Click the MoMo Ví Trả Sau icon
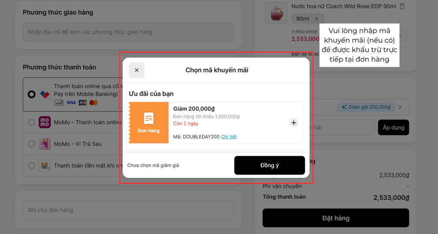438x234 pixels. [44, 144]
